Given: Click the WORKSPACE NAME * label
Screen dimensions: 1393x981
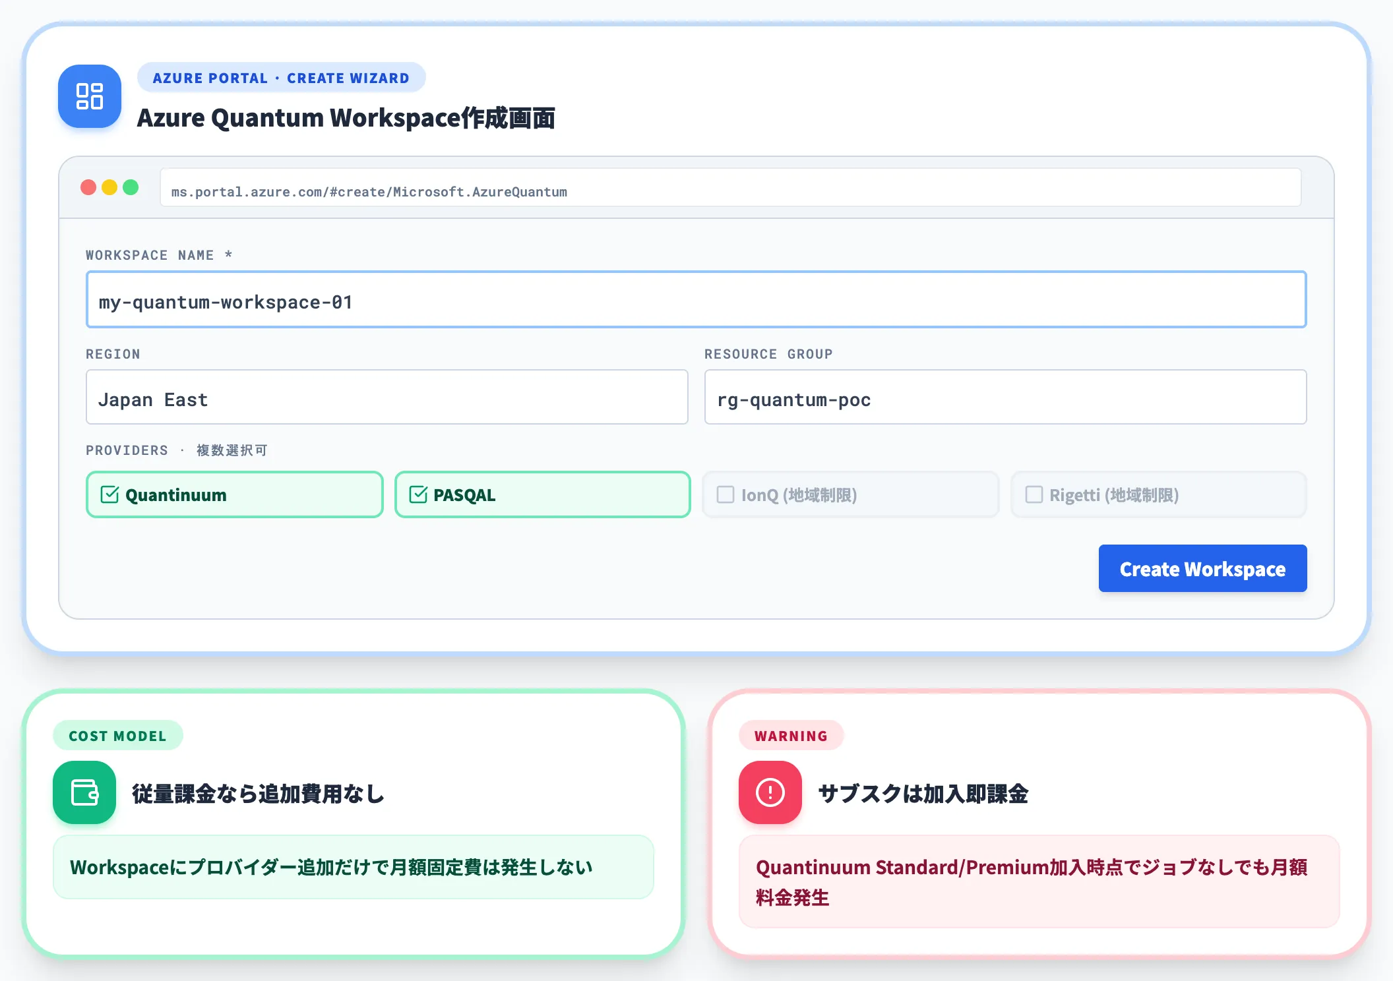Looking at the screenshot, I should [159, 255].
